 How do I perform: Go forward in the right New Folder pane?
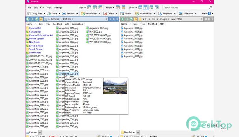[127, 19]
